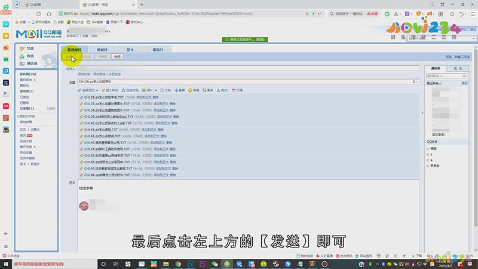Open Premiere Pro from the Windows taskbar
Screen dimensions: 478x269
pyautogui.click(x=203, y=264)
